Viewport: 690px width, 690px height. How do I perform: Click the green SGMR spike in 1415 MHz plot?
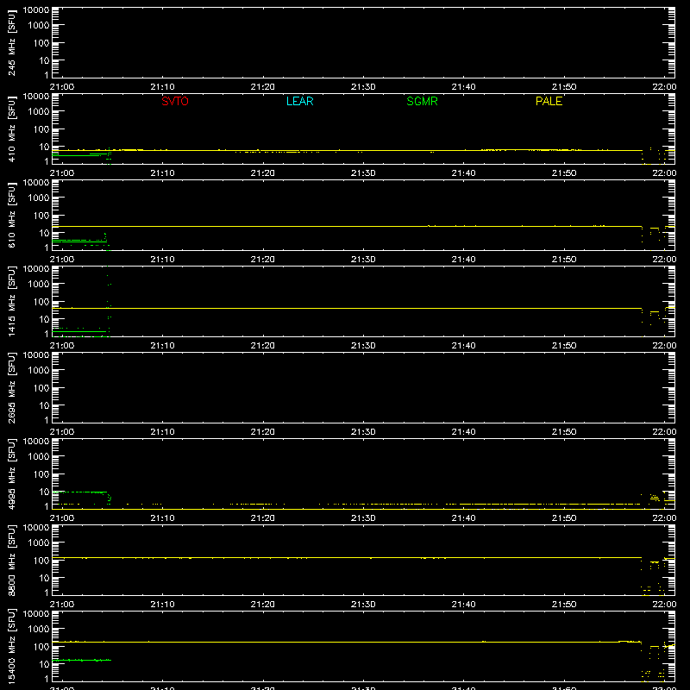[x=109, y=301]
